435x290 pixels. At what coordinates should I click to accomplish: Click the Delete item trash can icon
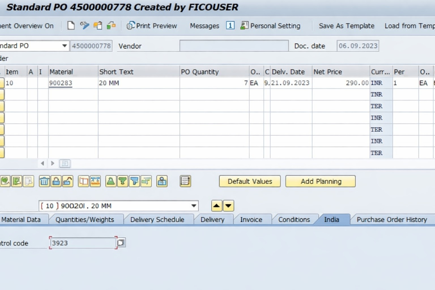(x=44, y=181)
